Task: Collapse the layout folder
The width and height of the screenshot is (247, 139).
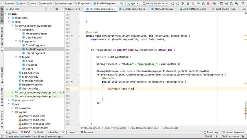Action: (12, 112)
